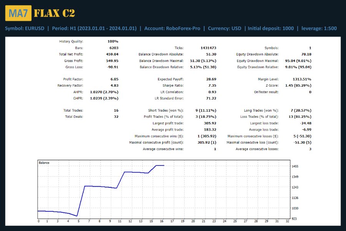Click the Profit Factor value 6.05
346x231 pixels.
click(x=114, y=79)
